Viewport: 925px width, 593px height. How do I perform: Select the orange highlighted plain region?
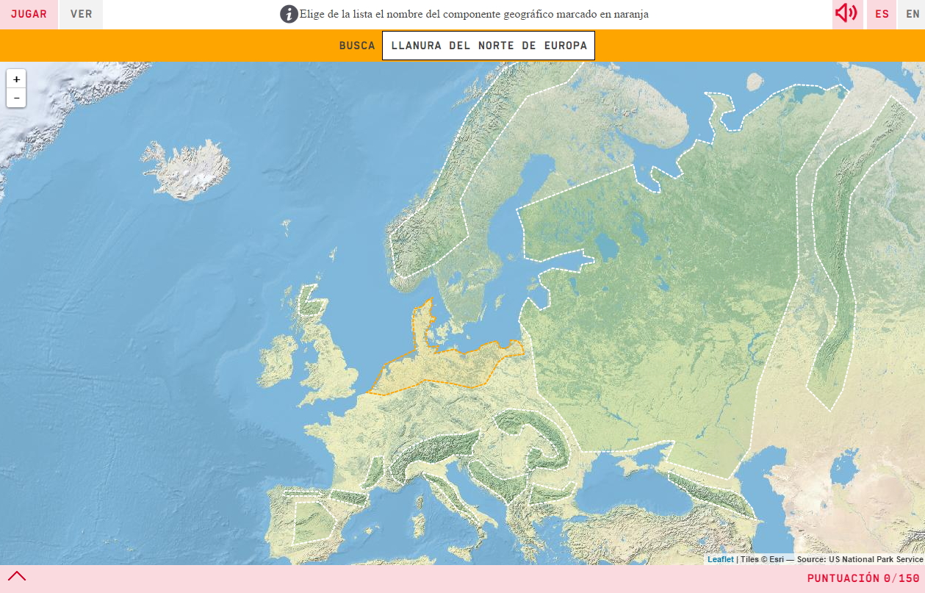click(448, 367)
